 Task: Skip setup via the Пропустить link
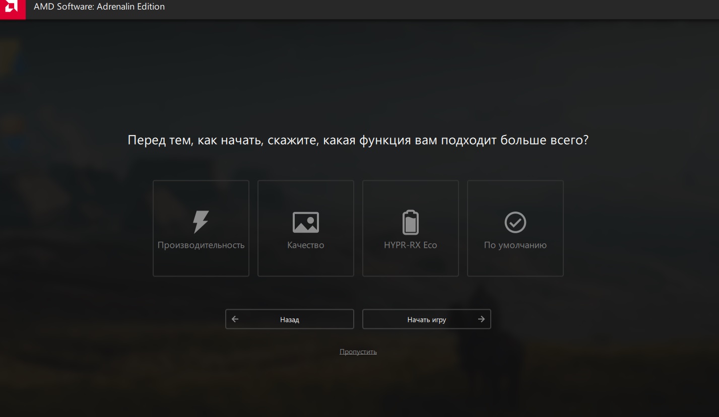point(358,352)
